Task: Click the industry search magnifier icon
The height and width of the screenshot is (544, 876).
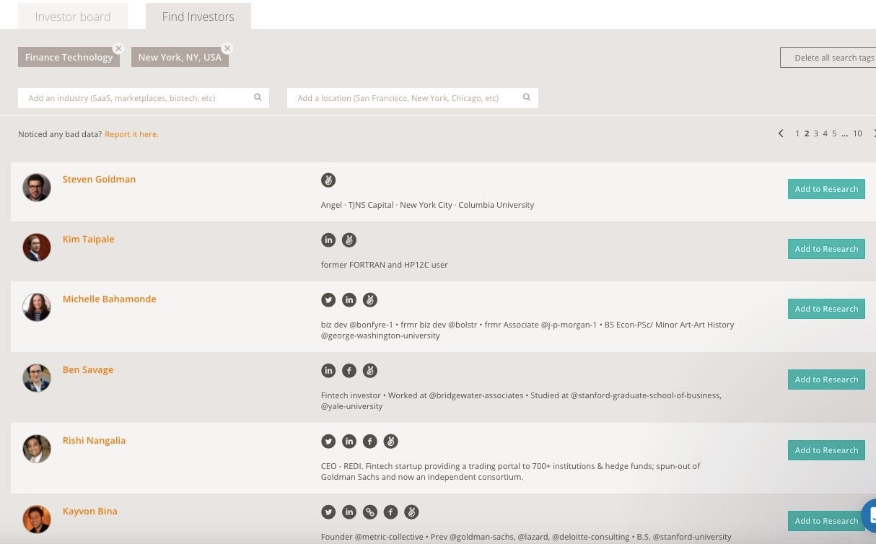Action: pyautogui.click(x=258, y=97)
